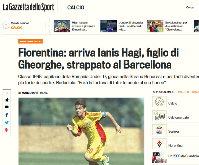Click the soccer ball icon beside Calcio section

pyautogui.click(x=6, y=25)
